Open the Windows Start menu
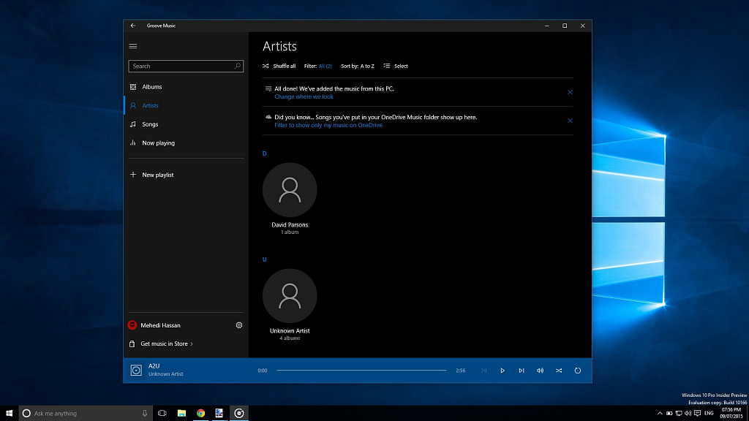The image size is (749, 421). [9, 414]
